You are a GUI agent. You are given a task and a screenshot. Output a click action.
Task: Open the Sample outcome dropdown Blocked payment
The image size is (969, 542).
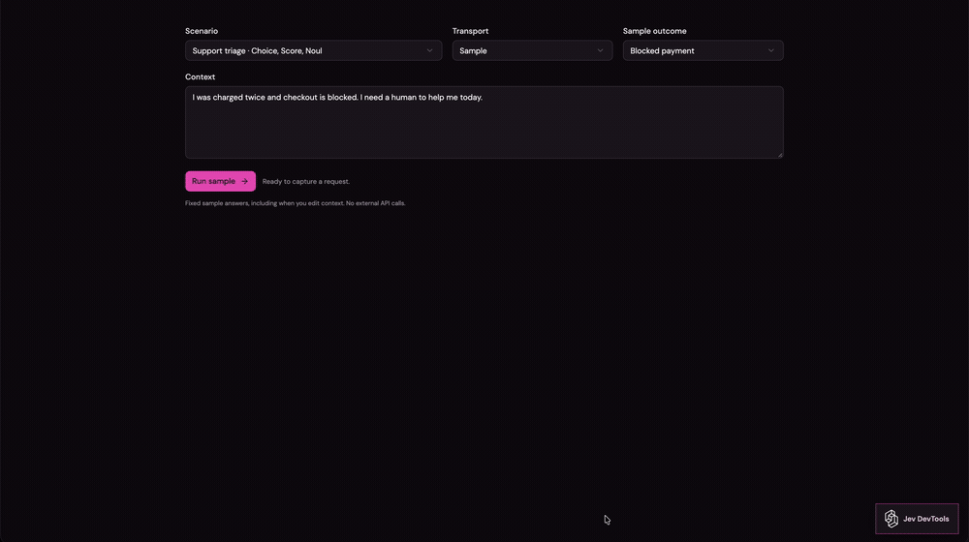coord(703,50)
